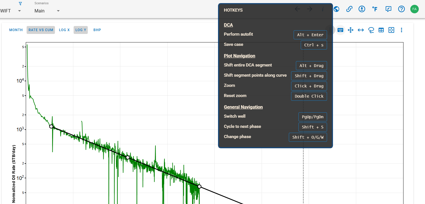
Task: Click the Normalized Oil Rate axis title
Action: (x=14, y=174)
